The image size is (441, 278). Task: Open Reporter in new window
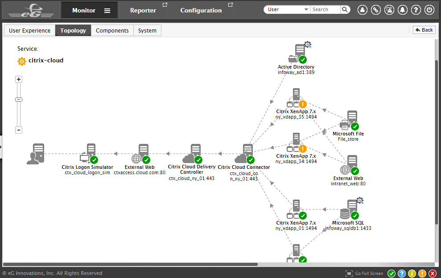pos(165,4)
